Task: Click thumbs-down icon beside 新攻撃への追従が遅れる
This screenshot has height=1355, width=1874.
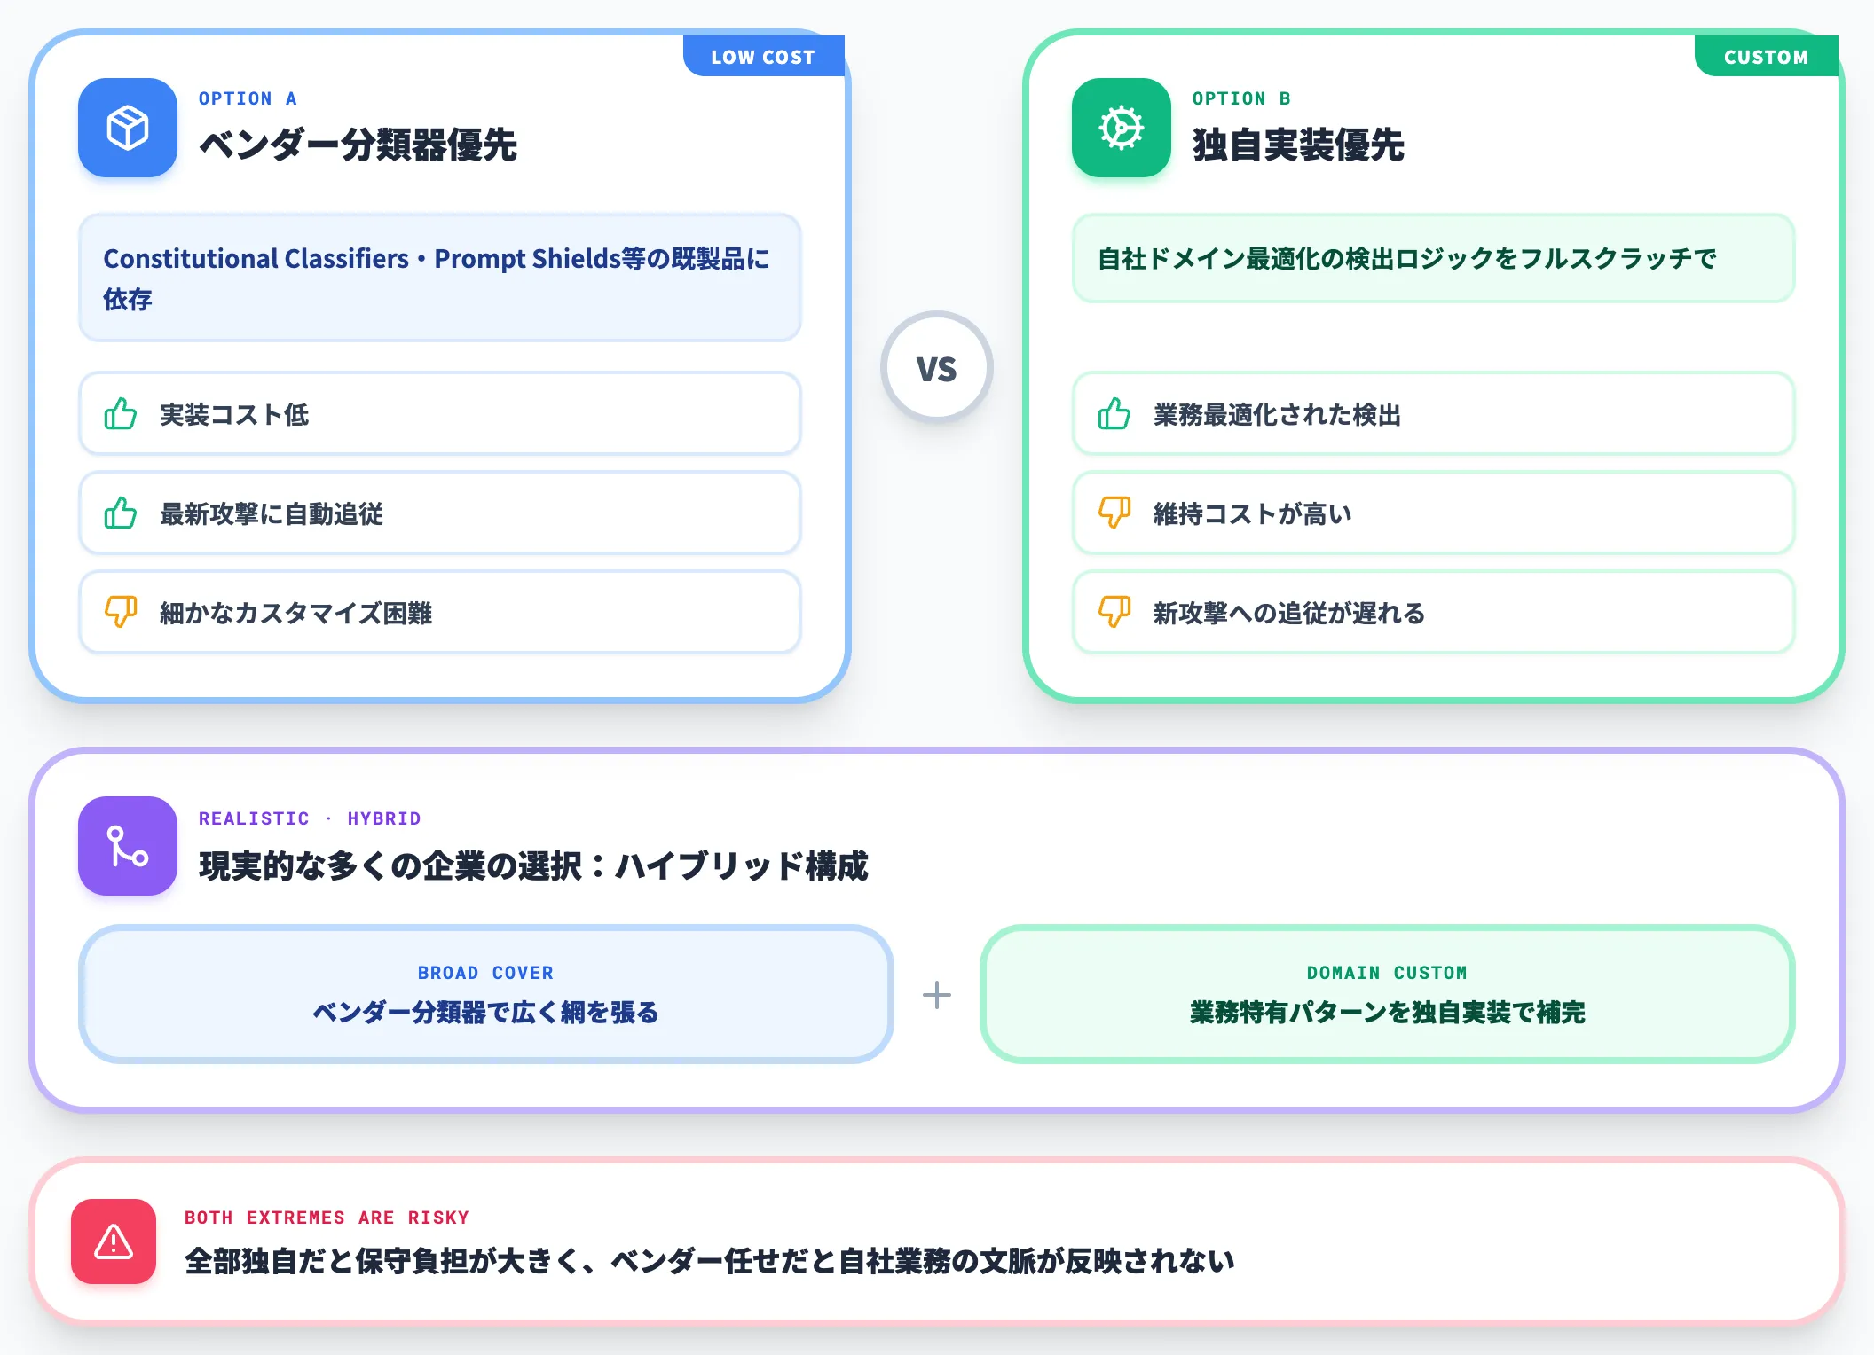Action: coord(1114,612)
